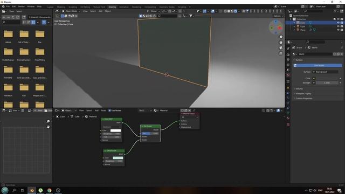Click the World breadcrumb in properties
Image resolution: width=345 pixels, height=194 pixels.
pyautogui.click(x=313, y=47)
